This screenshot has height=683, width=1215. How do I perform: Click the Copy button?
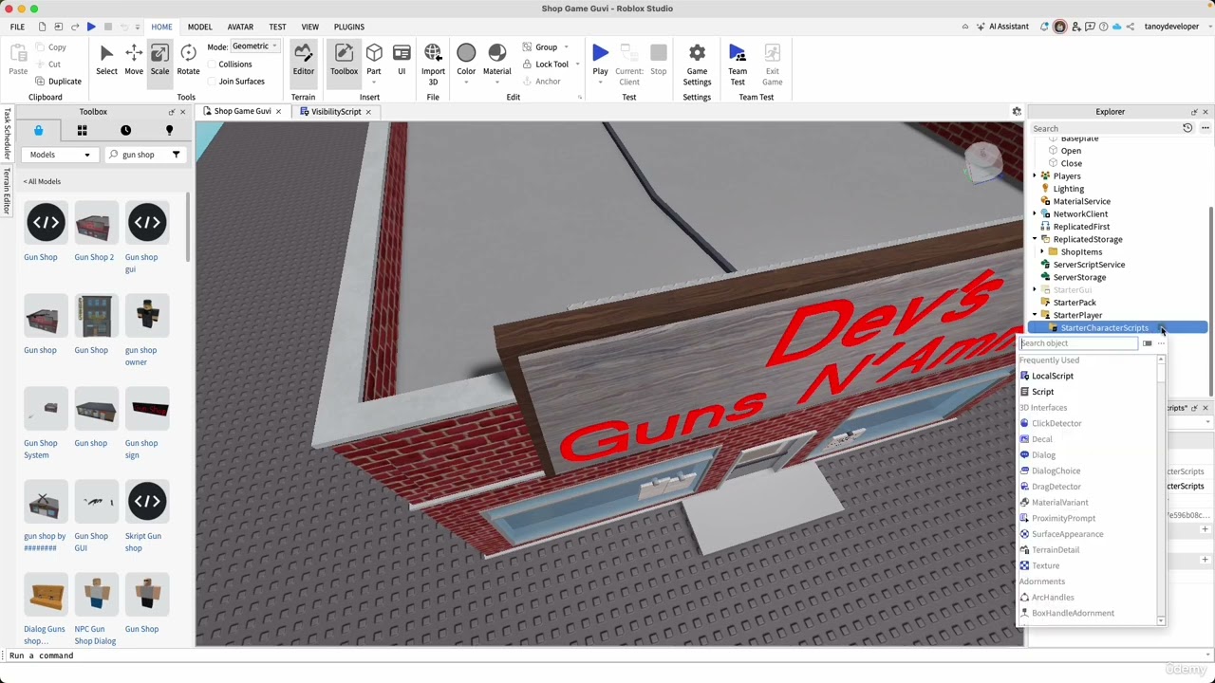pyautogui.click(x=50, y=47)
